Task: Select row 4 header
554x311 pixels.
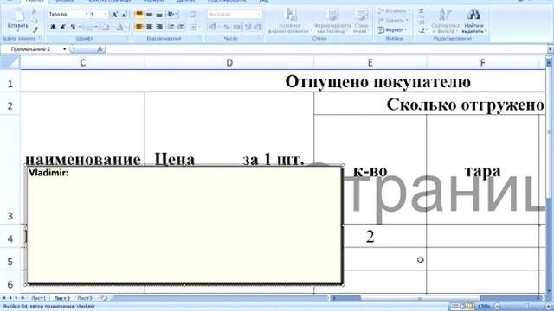Action: pos(10,238)
